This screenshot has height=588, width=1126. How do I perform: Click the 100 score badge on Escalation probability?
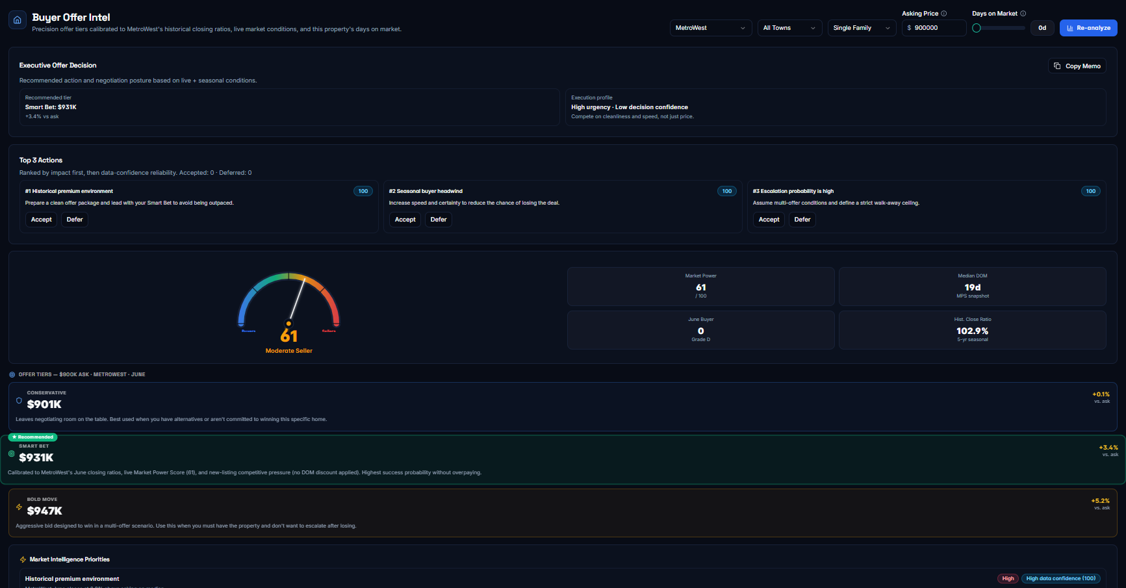[x=1091, y=191]
